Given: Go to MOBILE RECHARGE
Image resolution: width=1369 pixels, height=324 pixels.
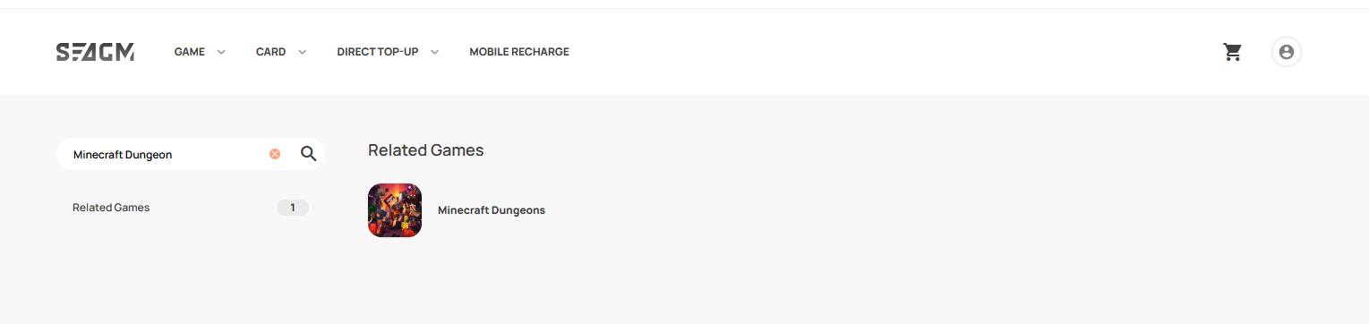Looking at the screenshot, I should click(519, 52).
